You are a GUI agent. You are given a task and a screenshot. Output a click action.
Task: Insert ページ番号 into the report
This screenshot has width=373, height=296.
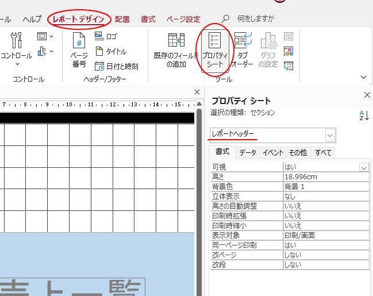click(x=79, y=50)
